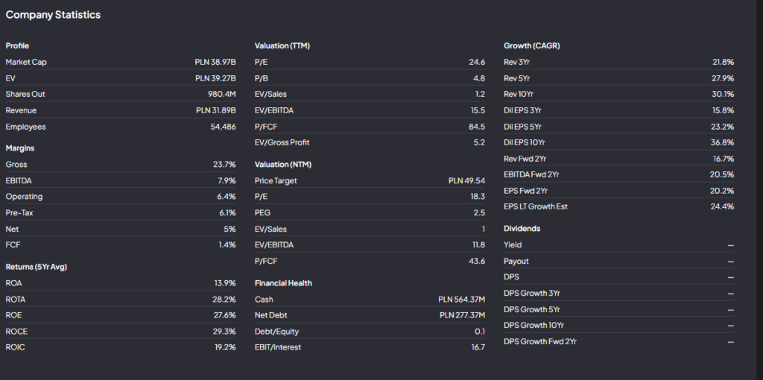Select the Rev 10Yr growth label

coord(520,95)
